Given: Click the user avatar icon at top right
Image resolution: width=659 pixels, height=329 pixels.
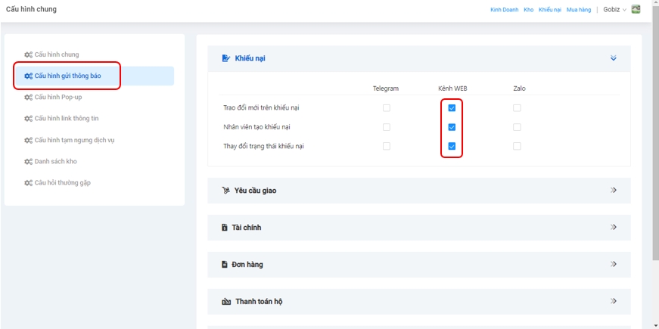Looking at the screenshot, I should (636, 10).
